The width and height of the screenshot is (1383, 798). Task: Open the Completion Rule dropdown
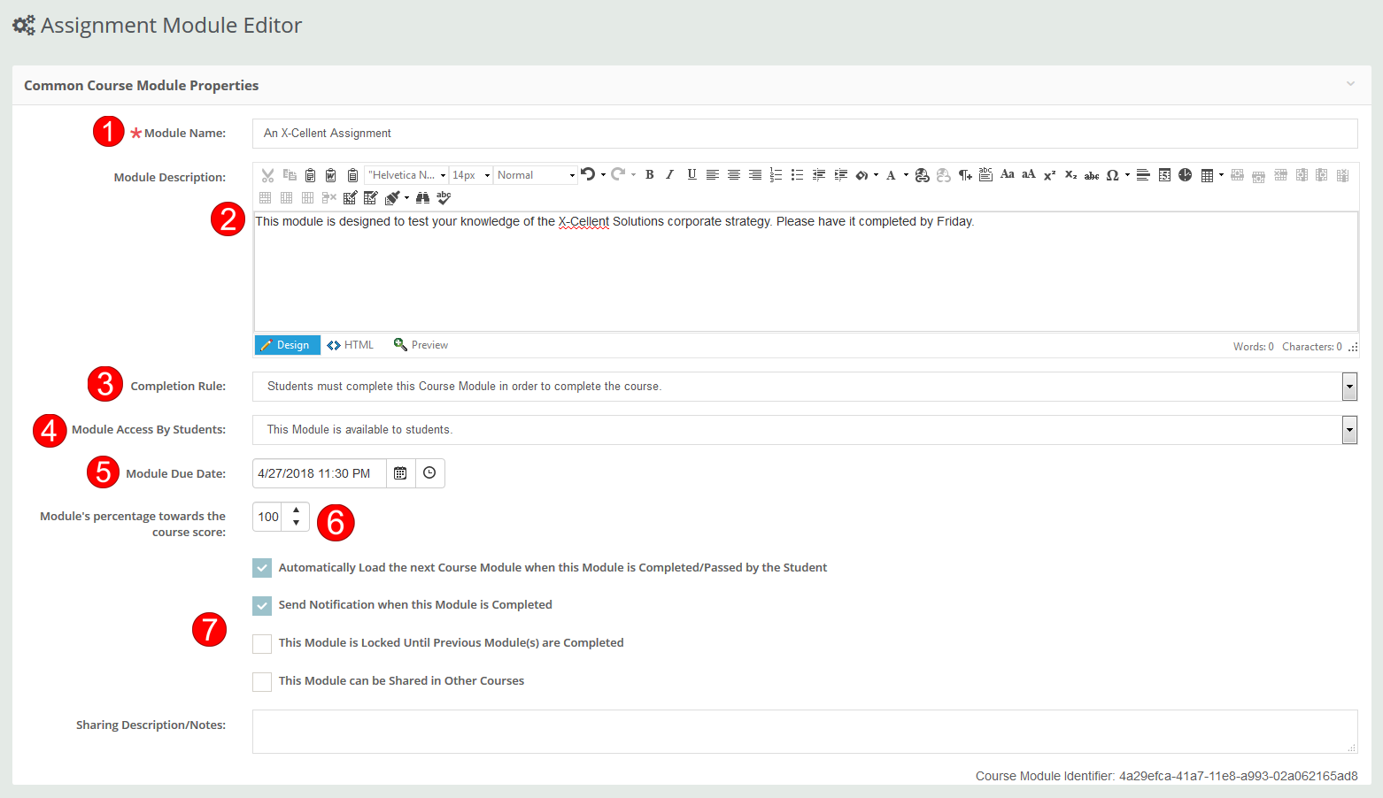tap(1348, 386)
